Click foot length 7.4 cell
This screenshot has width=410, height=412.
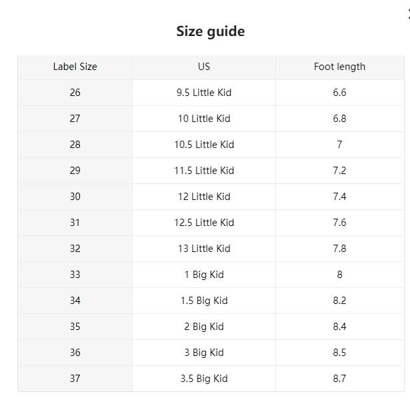339,197
